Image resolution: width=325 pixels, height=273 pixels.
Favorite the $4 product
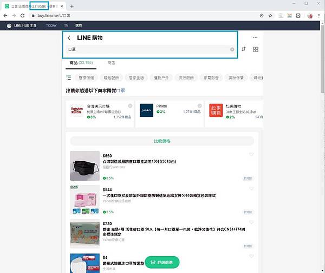click(251, 256)
